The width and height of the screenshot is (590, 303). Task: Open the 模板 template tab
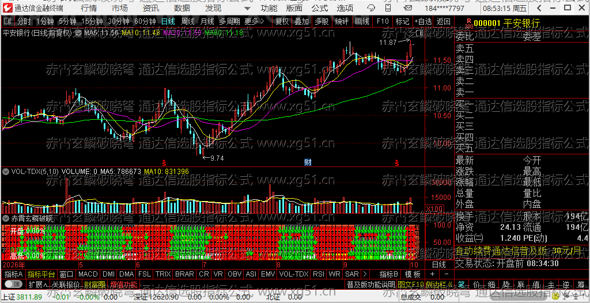(413, 274)
